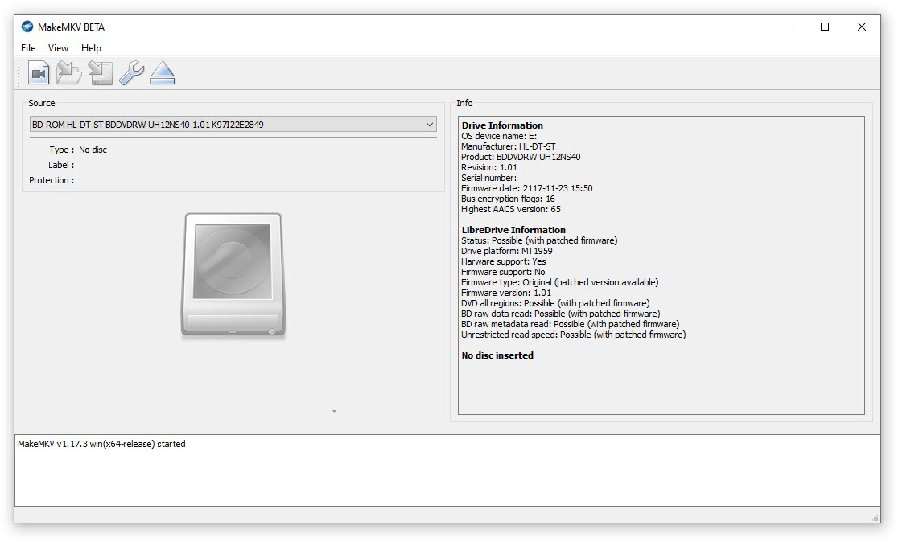This screenshot has height=546, width=915.
Task: Click the 'Firmware type: Original' line
Action: coord(559,282)
